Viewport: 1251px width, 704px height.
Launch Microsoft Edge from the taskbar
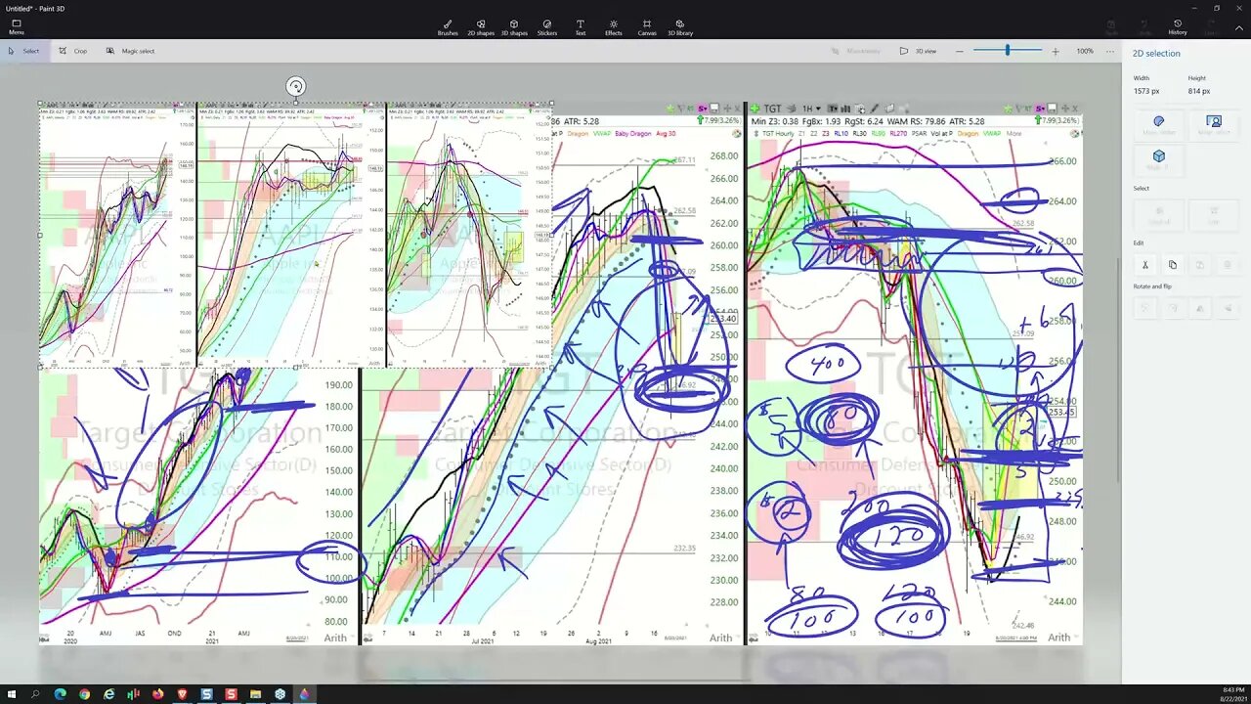[x=60, y=694]
